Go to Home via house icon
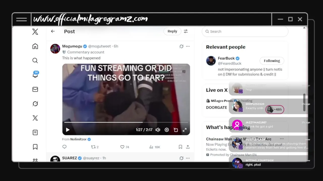This screenshot has width=323, height=181. click(x=35, y=46)
